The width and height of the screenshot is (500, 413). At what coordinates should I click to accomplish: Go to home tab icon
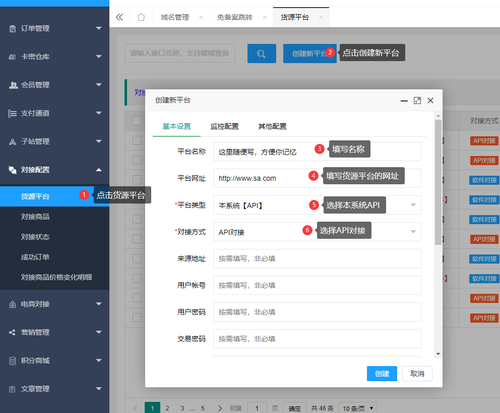(x=141, y=17)
